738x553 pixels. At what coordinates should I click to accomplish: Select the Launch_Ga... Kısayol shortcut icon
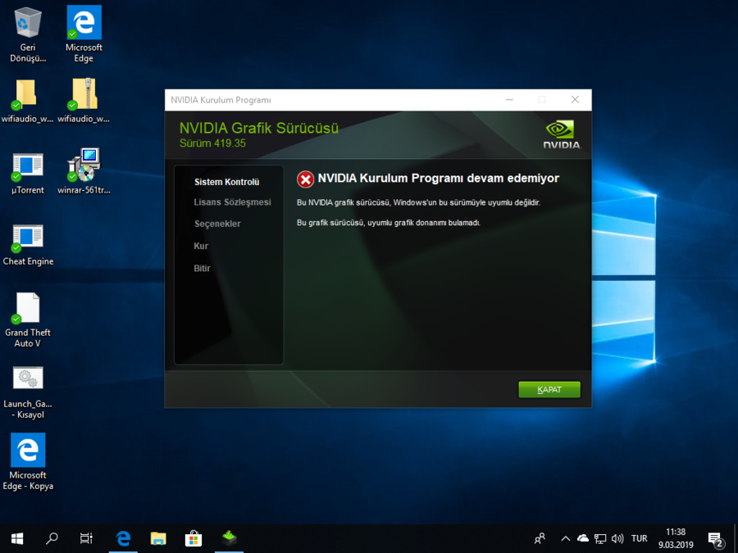point(28,392)
